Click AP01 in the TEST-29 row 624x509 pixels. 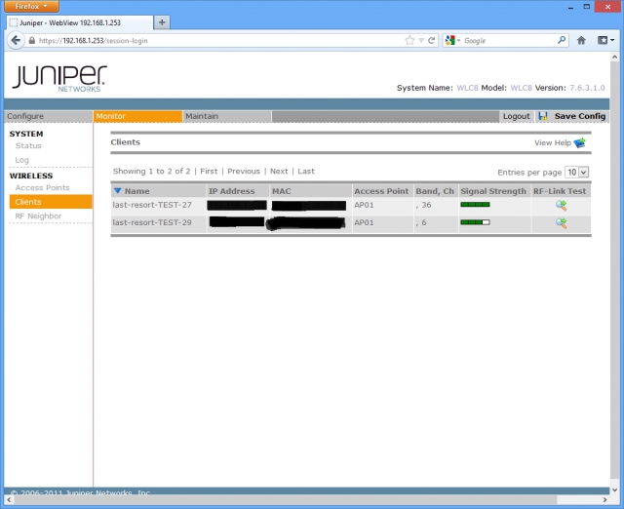(364, 222)
